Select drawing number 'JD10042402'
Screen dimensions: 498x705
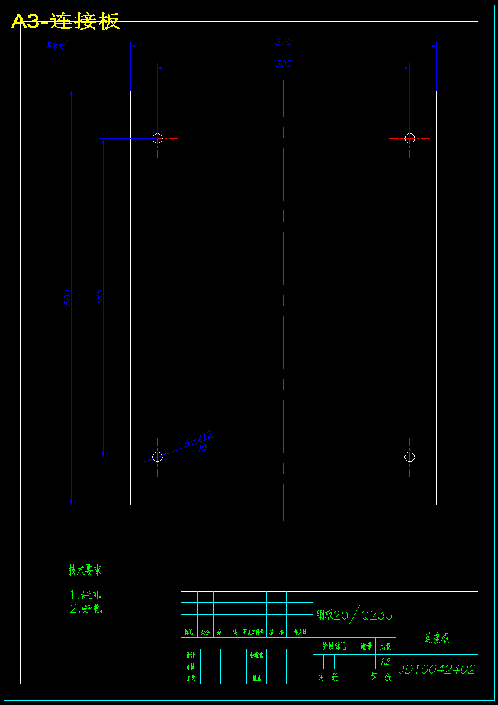click(x=437, y=669)
